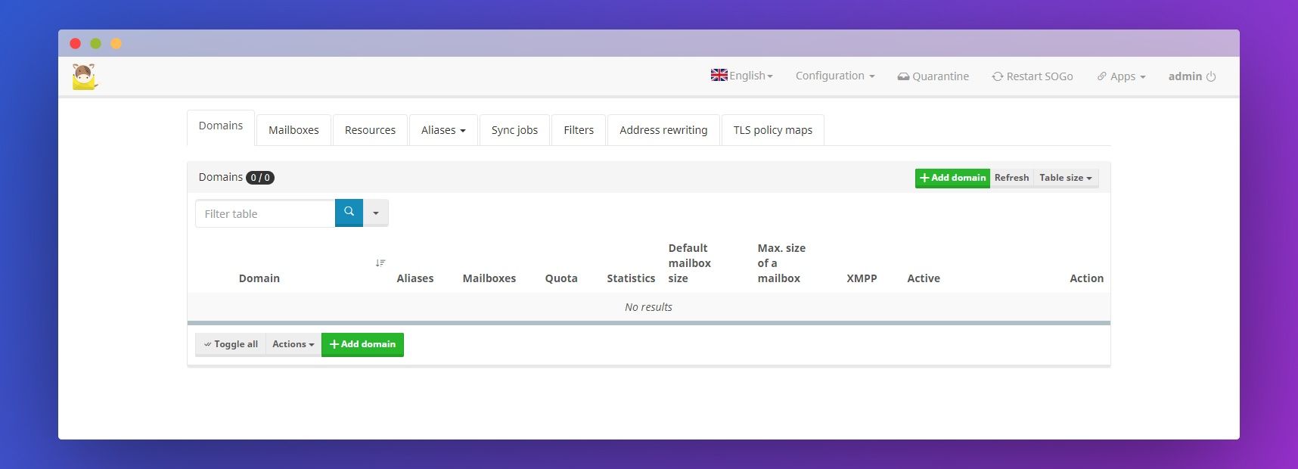Click Toggle all
1298x469 pixels.
[x=231, y=344]
